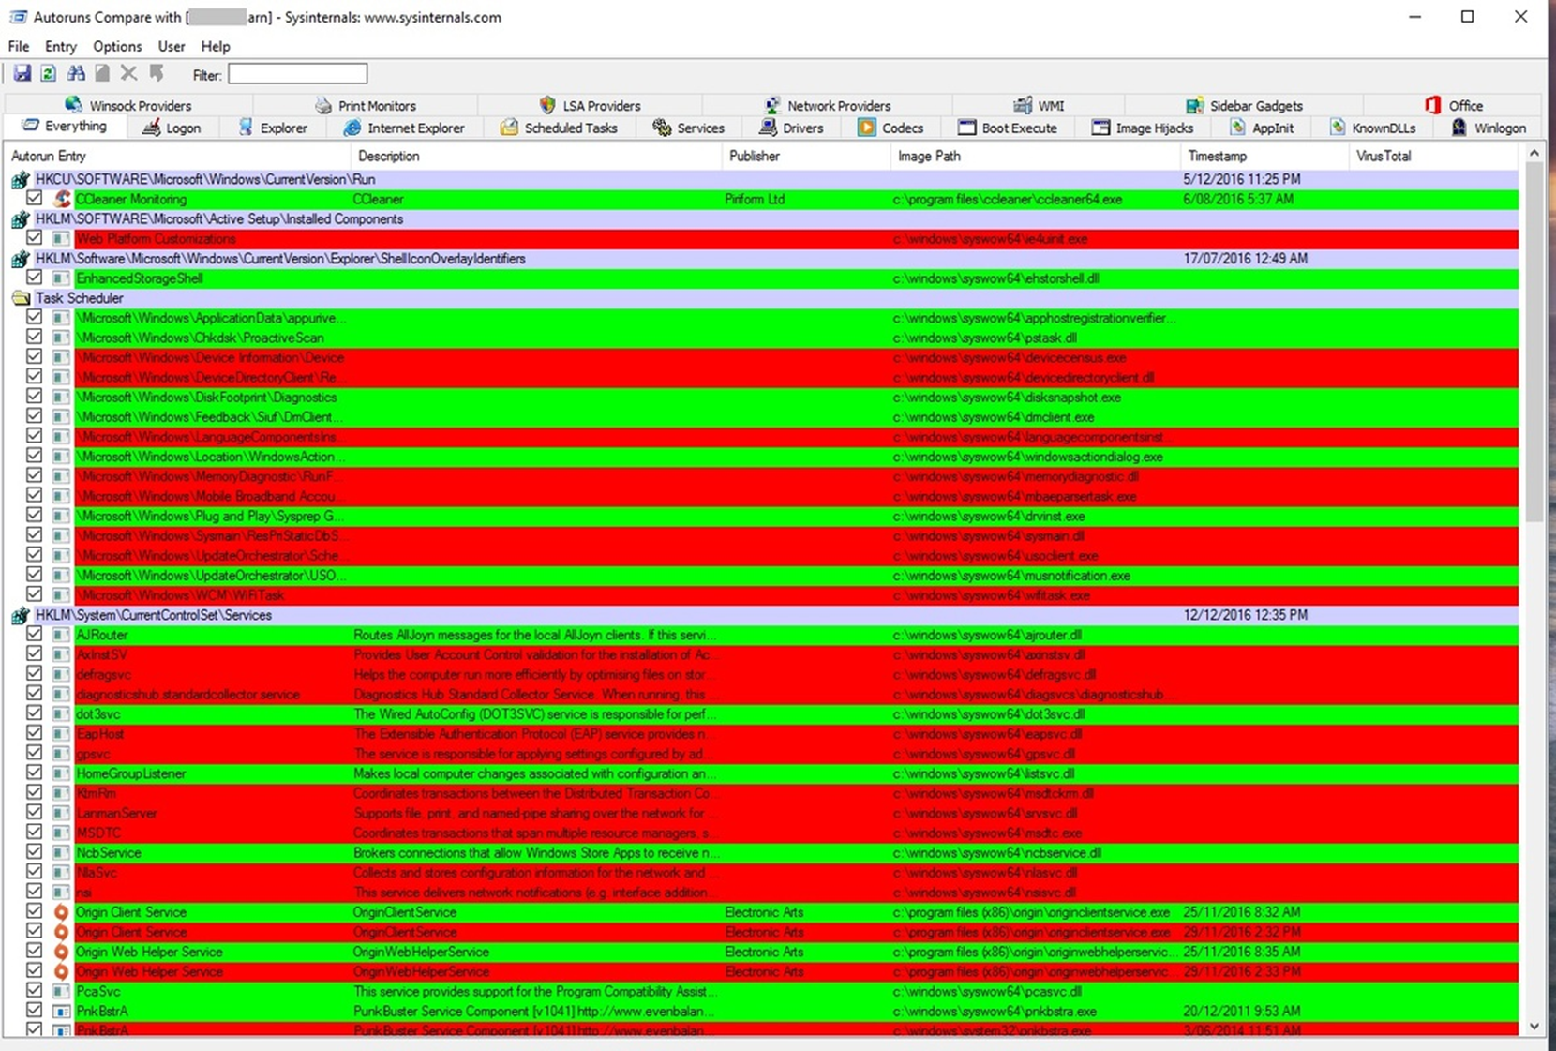
Task: Select the defragsvc service row
Action: (763, 674)
